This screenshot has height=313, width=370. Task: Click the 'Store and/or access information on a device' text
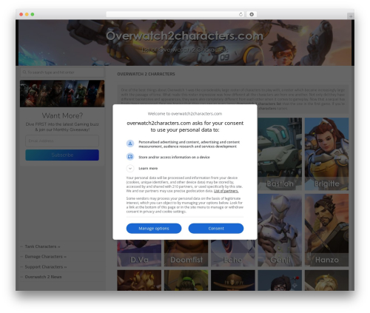coord(174,157)
